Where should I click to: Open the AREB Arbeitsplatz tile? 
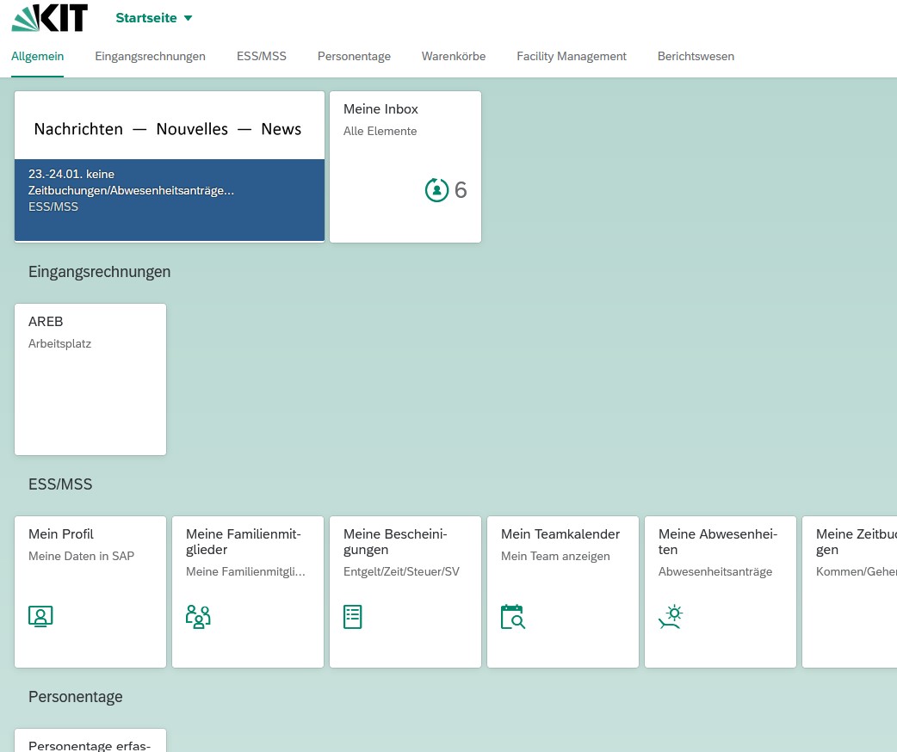coord(90,379)
